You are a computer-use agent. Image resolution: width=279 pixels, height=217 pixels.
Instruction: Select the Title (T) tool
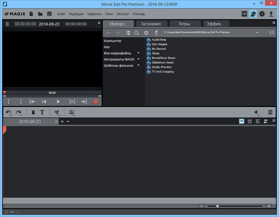tap(42, 112)
